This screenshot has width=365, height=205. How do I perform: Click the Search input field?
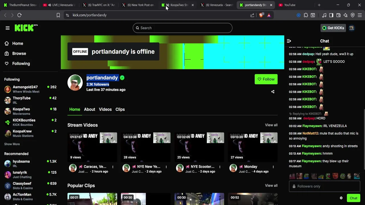pos(182,28)
